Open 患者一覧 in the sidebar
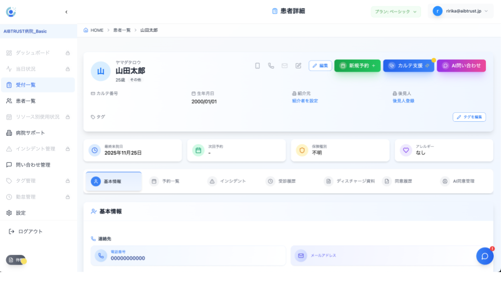Image resolution: width=501 pixels, height=282 pixels. point(38,101)
